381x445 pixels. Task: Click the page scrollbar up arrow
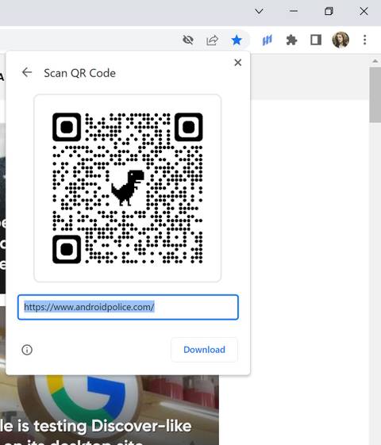tap(375, 61)
